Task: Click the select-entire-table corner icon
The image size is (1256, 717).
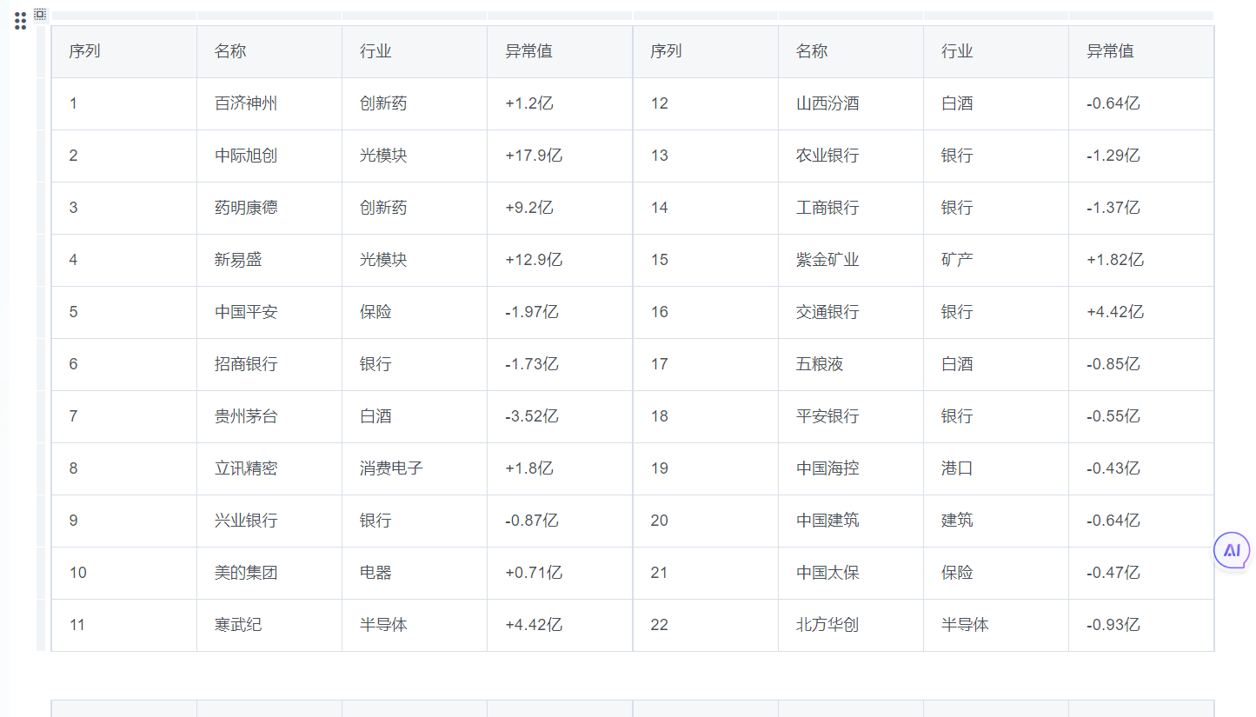Action: point(40,14)
